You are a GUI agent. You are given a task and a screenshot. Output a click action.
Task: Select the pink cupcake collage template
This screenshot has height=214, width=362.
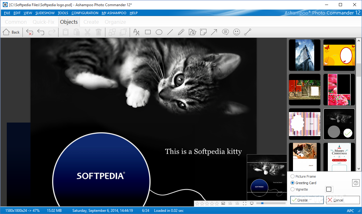[339, 90]
